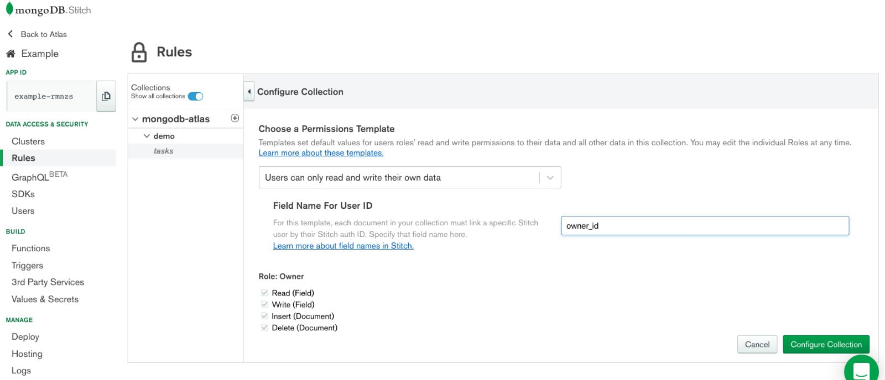Click the home icon beside Example
The image size is (885, 380).
tap(11, 54)
